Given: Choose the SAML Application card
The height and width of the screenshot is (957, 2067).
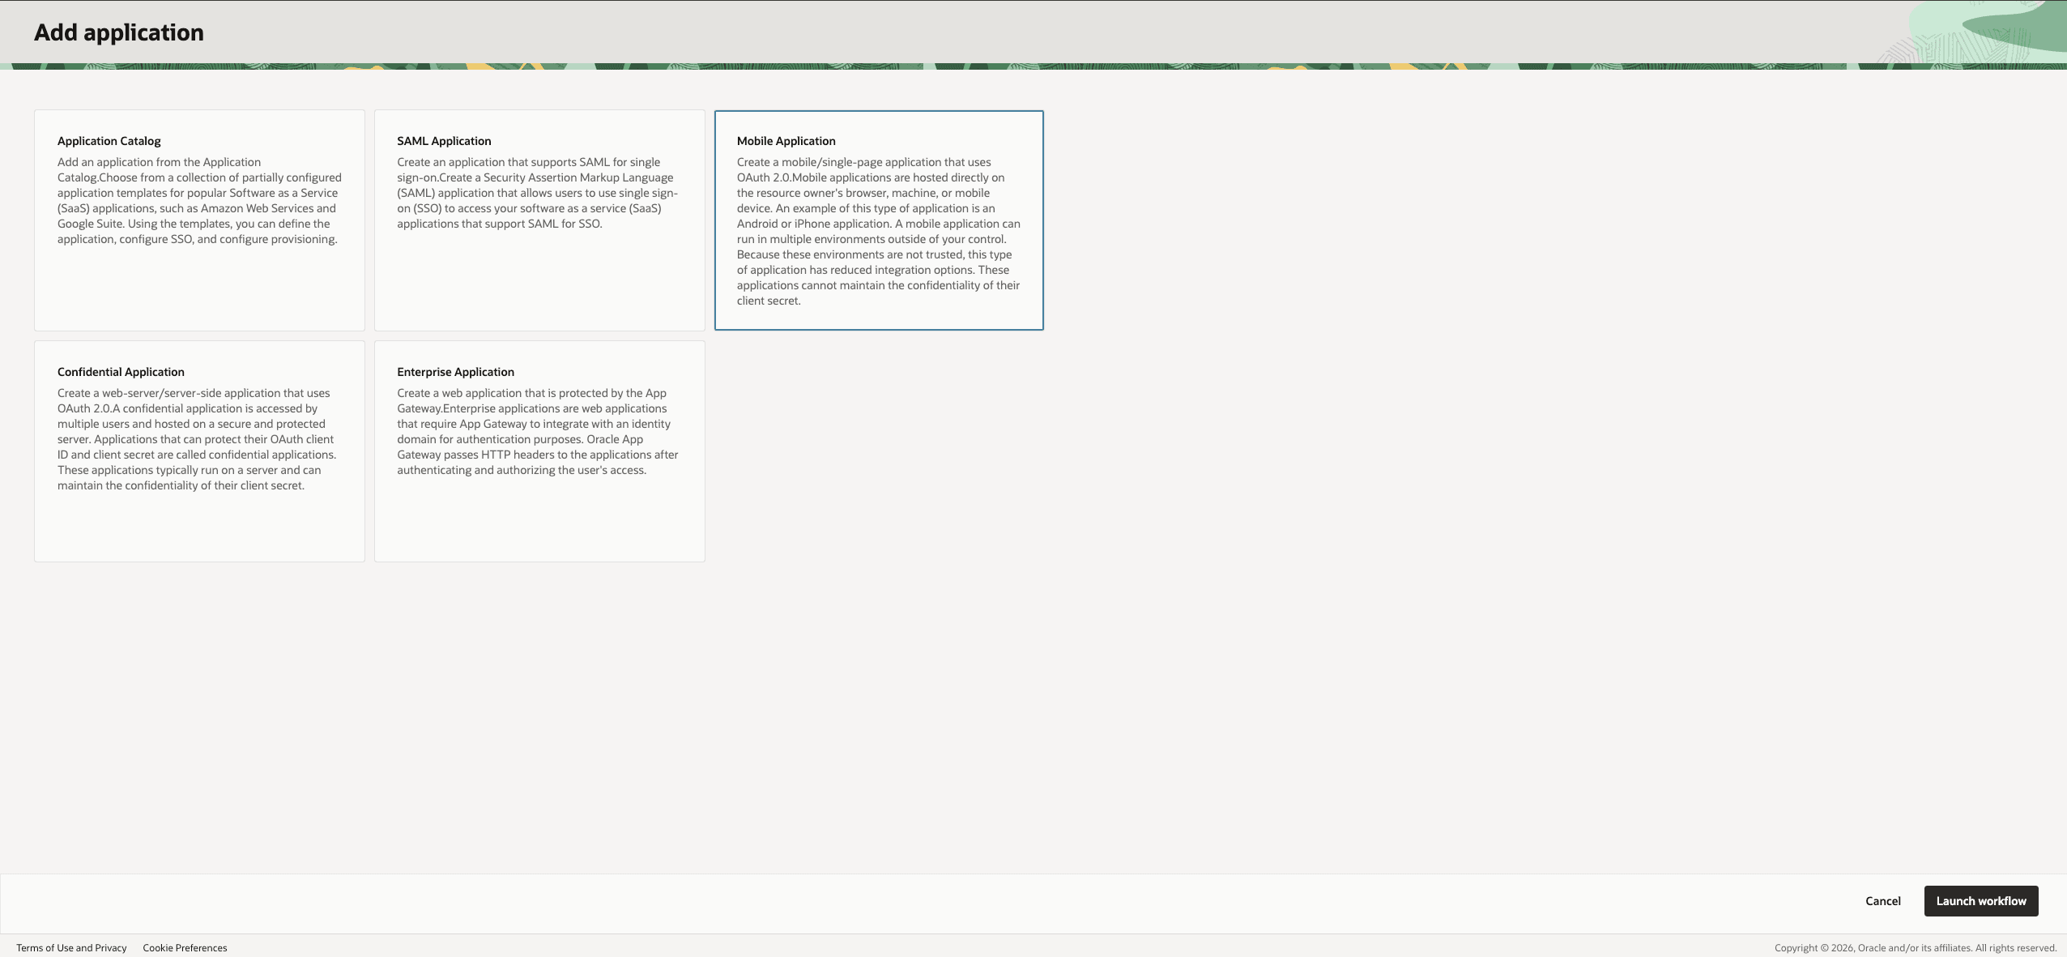Looking at the screenshot, I should tap(539, 220).
